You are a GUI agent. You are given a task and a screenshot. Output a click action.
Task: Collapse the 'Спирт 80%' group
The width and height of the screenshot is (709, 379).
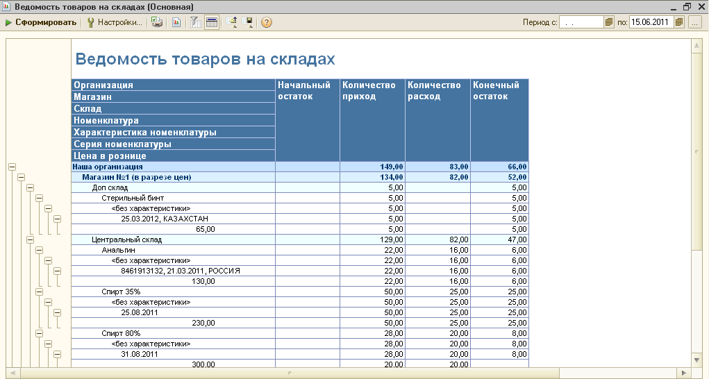pos(40,333)
